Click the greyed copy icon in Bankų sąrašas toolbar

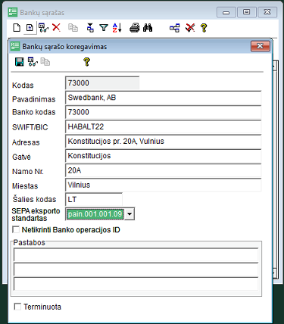click(x=73, y=27)
